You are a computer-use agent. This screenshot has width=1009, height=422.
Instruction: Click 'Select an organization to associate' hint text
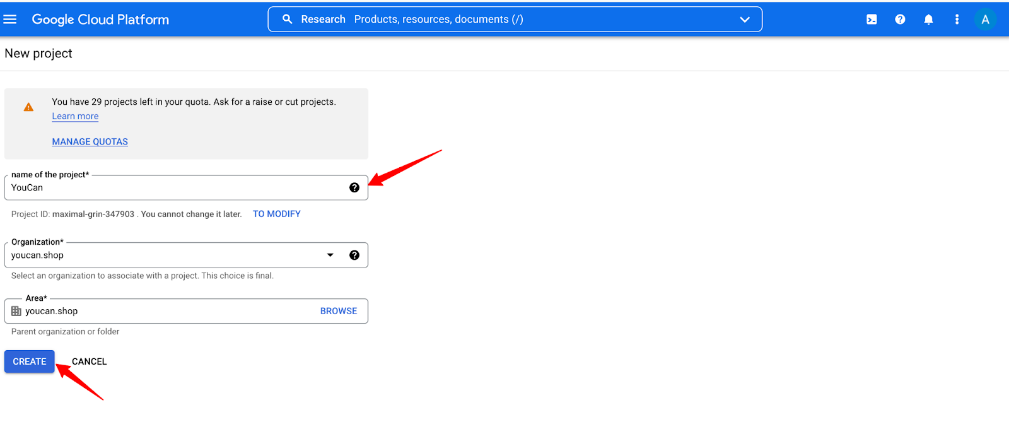pos(143,276)
